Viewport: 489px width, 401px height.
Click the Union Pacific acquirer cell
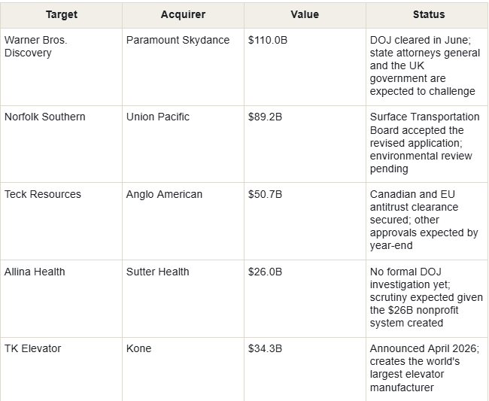tap(183, 144)
